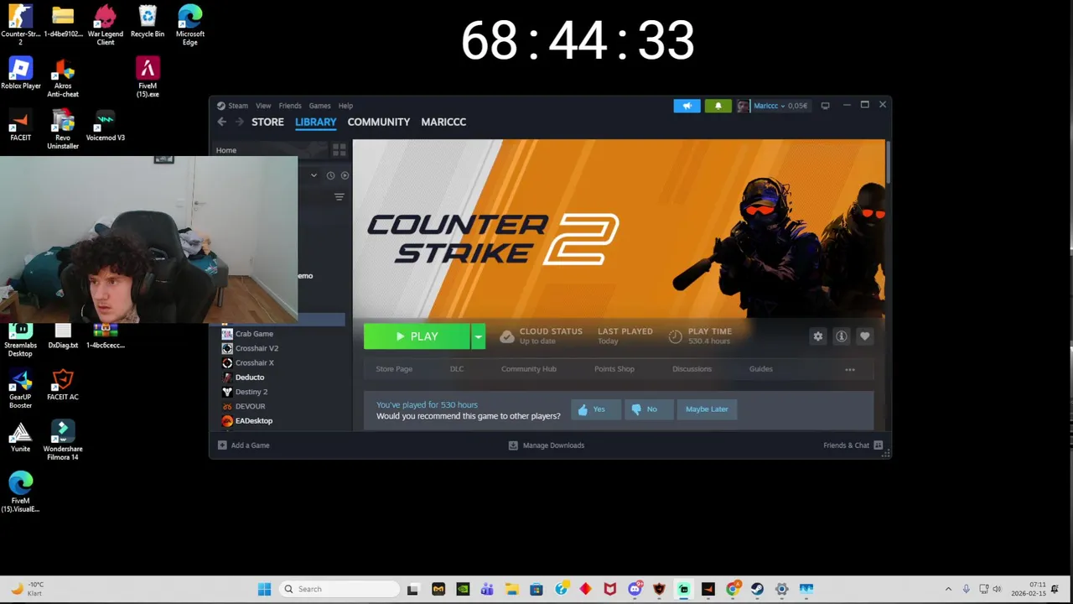Sort library by recent activity clock icon
This screenshot has height=604, width=1073.
tap(330, 175)
